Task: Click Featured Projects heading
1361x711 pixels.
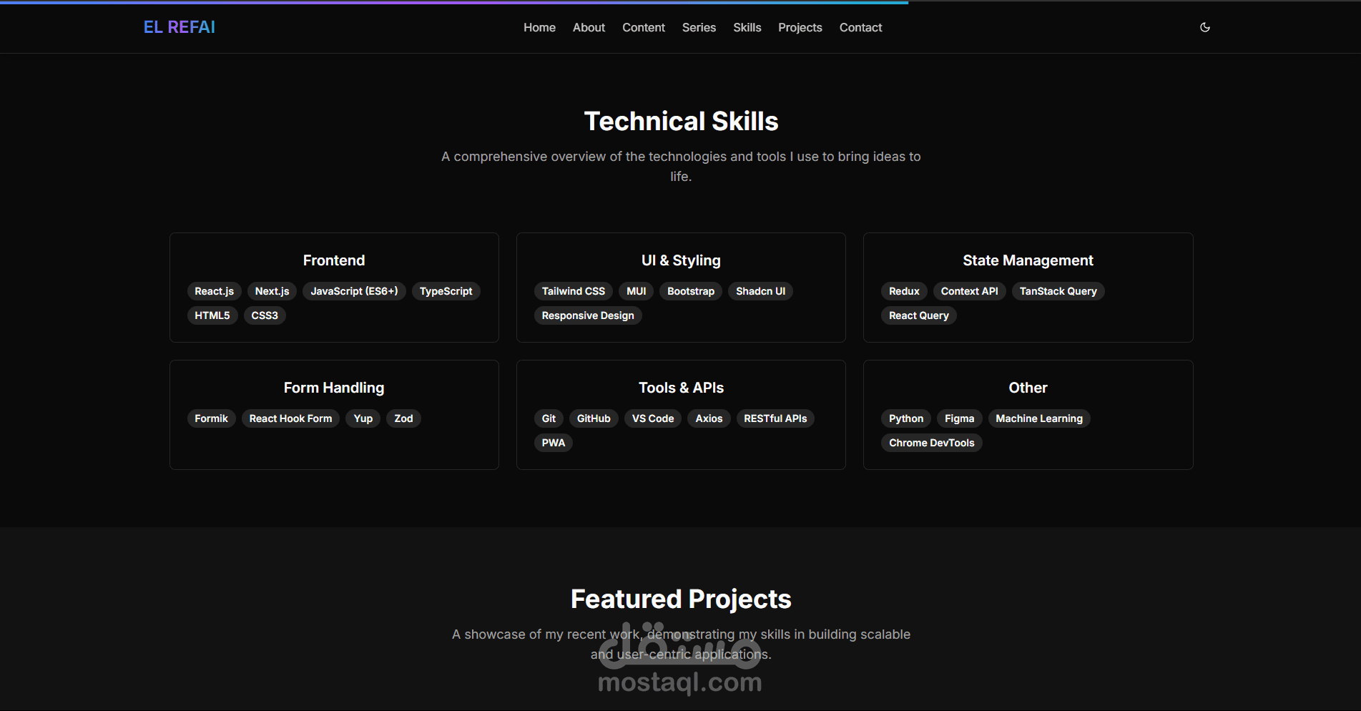Action: click(681, 599)
